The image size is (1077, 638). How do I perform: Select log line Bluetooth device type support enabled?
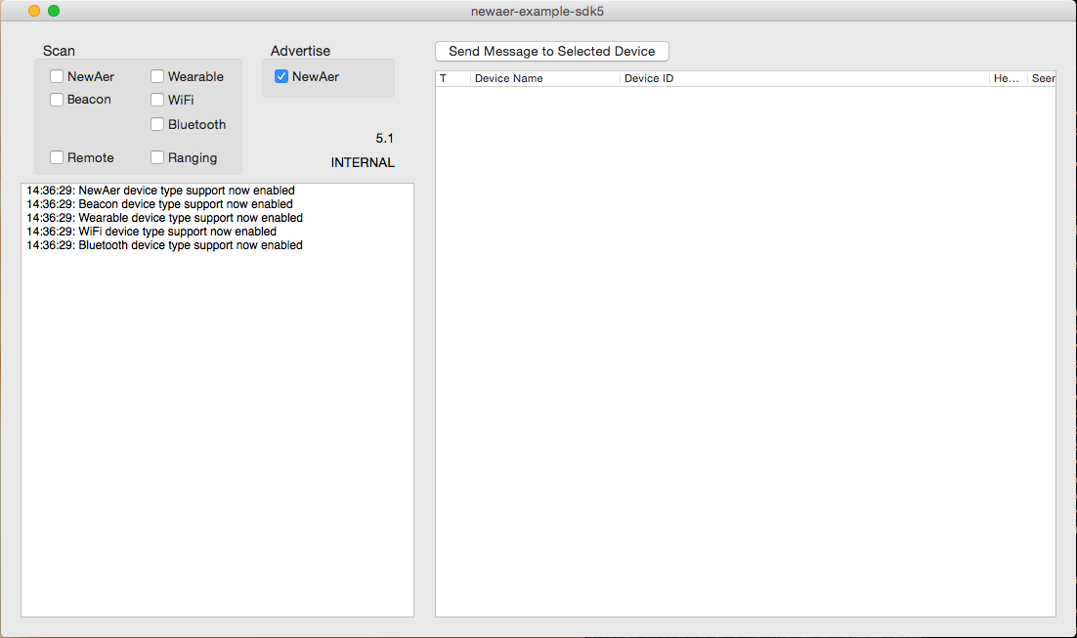click(164, 245)
